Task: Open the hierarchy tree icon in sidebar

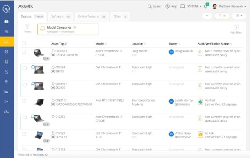Action: [6, 111]
